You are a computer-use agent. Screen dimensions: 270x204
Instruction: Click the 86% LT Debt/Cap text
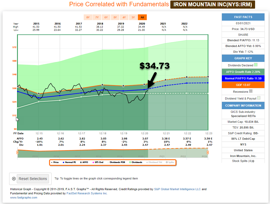click(243, 139)
